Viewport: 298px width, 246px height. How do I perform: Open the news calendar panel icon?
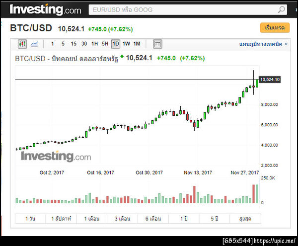coord(157,44)
